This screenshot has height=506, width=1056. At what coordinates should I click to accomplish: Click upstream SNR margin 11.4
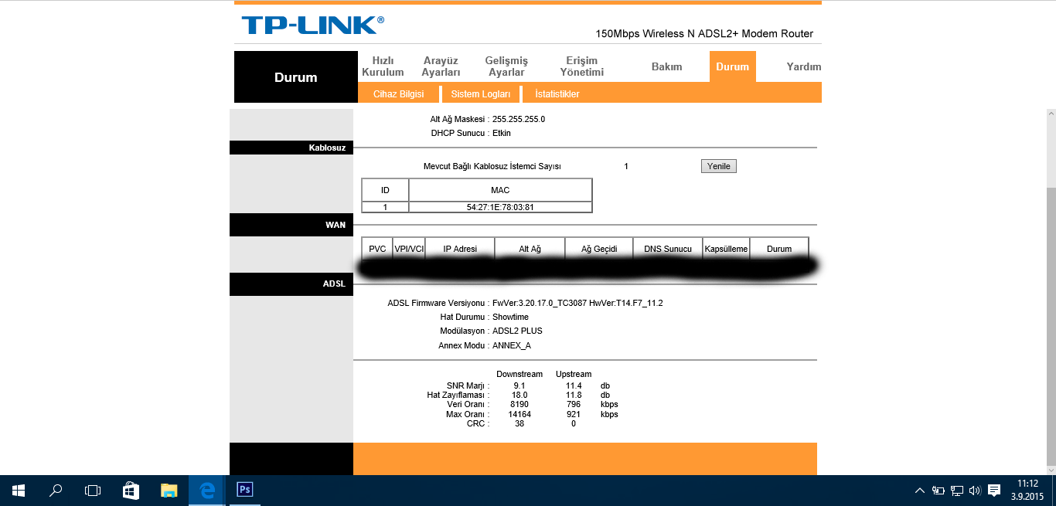574,385
